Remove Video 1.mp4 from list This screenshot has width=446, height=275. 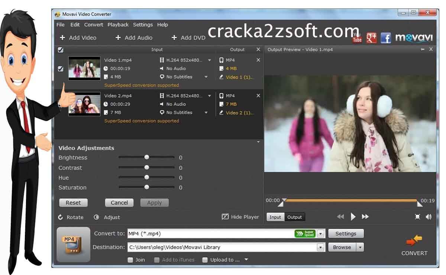click(258, 60)
